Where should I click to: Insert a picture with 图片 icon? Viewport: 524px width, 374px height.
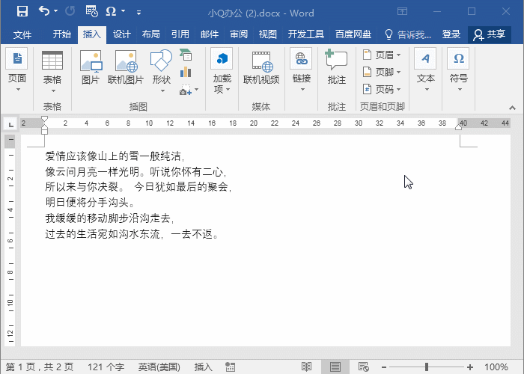pos(91,69)
